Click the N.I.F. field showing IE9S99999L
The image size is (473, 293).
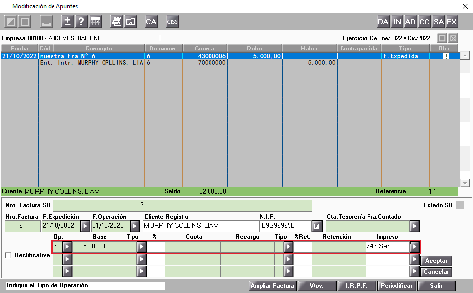click(x=285, y=226)
